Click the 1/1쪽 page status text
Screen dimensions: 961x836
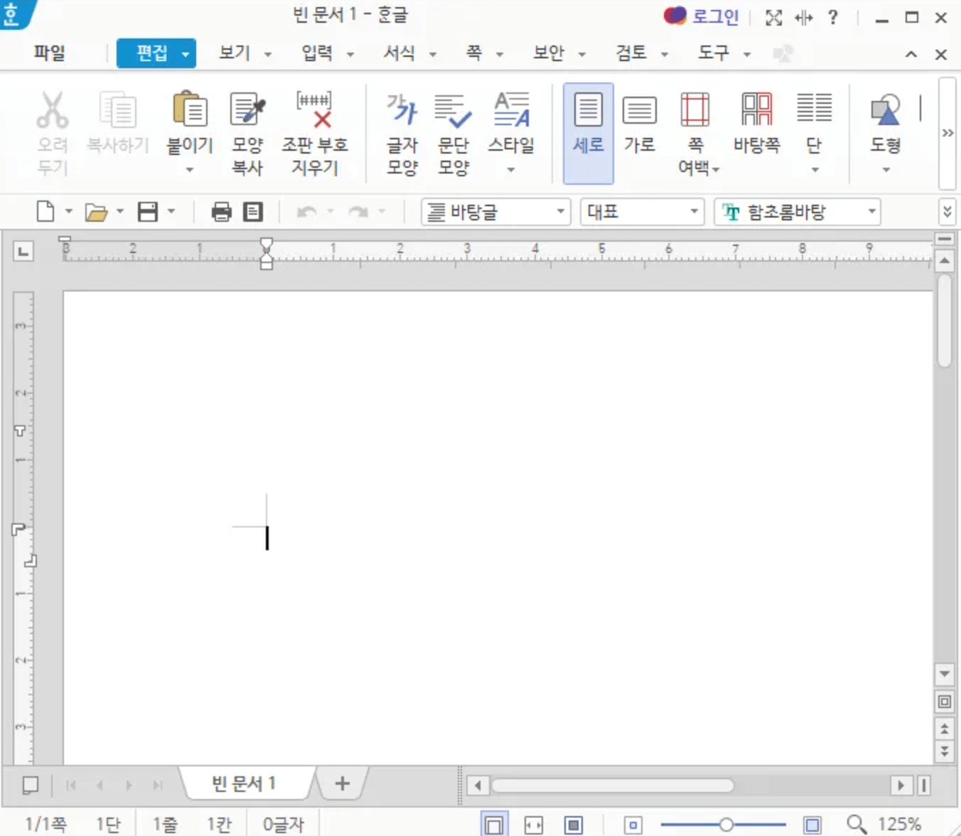point(45,825)
